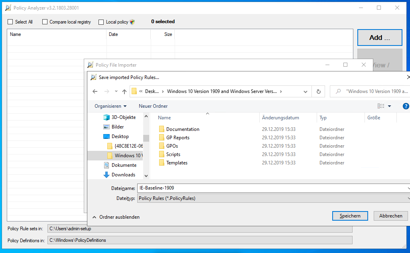
Task: Open recent locations dropdown arrow
Action: (116, 91)
